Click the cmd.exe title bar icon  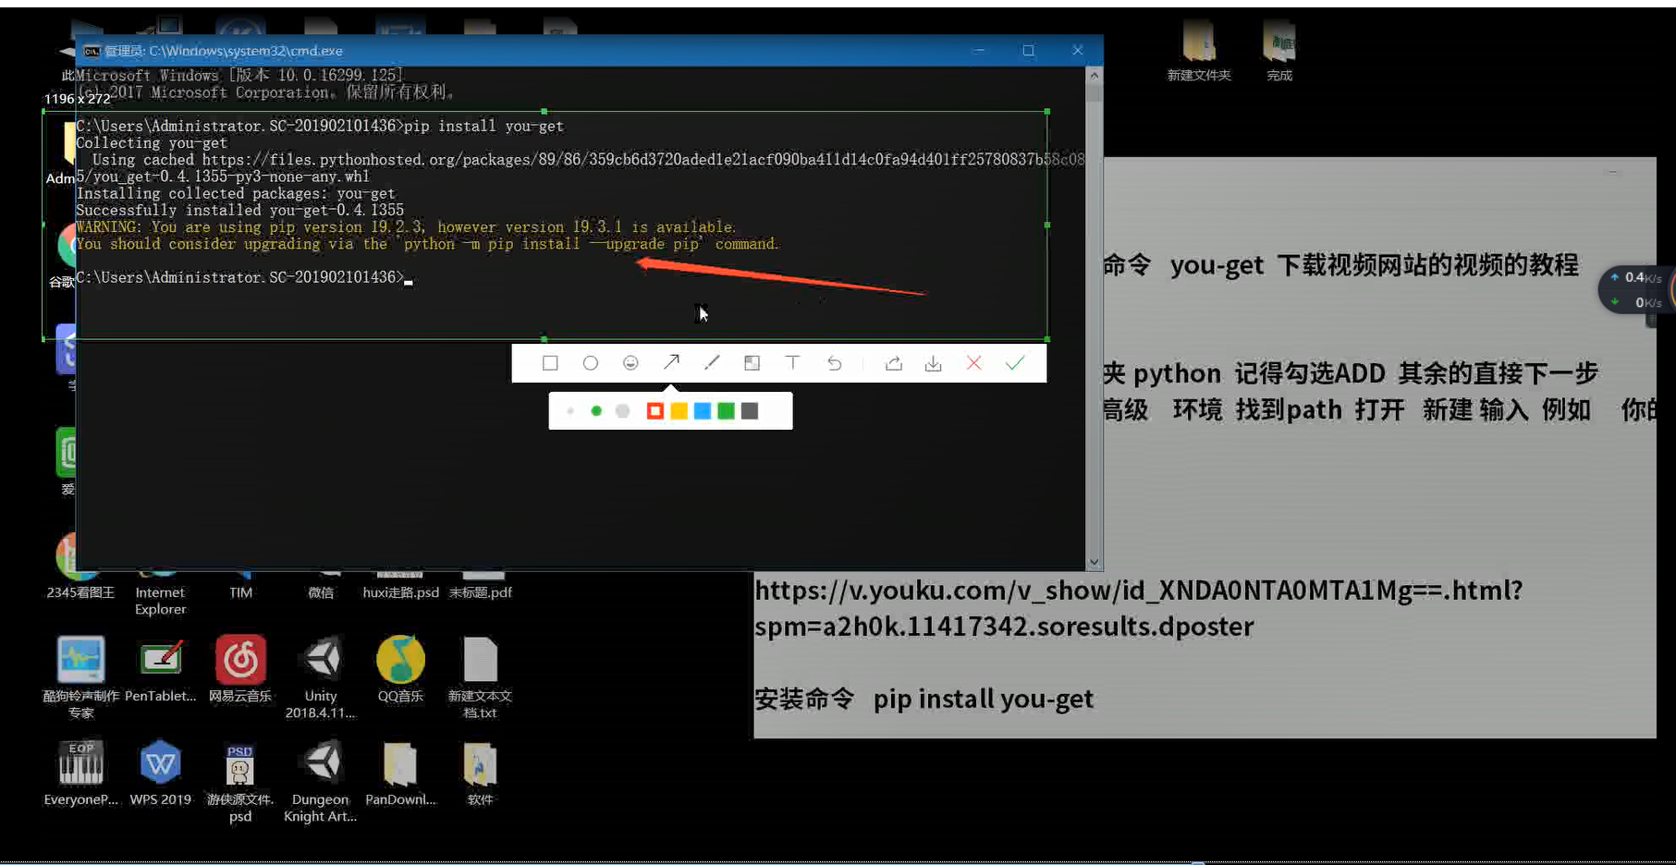(92, 51)
